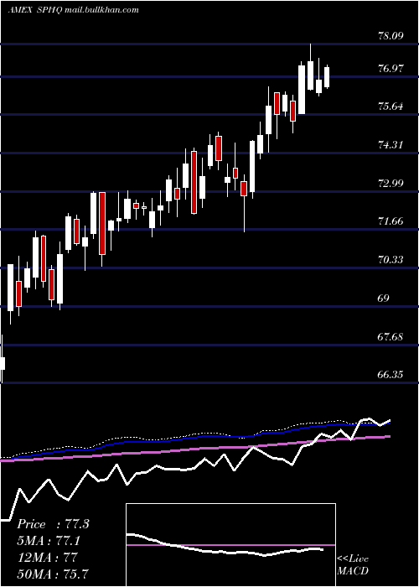Viewport: 419px width, 587px height.
Task: Click the 70.33 axis label
Action: [x=391, y=259]
